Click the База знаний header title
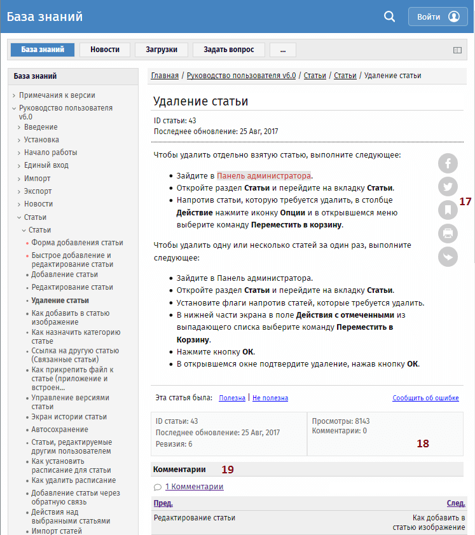Image resolution: width=475 pixels, height=535 pixels. coord(45,17)
